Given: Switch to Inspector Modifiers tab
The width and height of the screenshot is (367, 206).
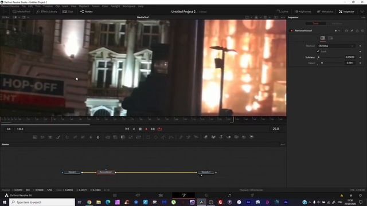Looking at the screenshot, I should click(337, 23).
